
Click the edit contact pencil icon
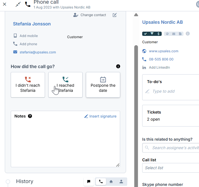114,15
